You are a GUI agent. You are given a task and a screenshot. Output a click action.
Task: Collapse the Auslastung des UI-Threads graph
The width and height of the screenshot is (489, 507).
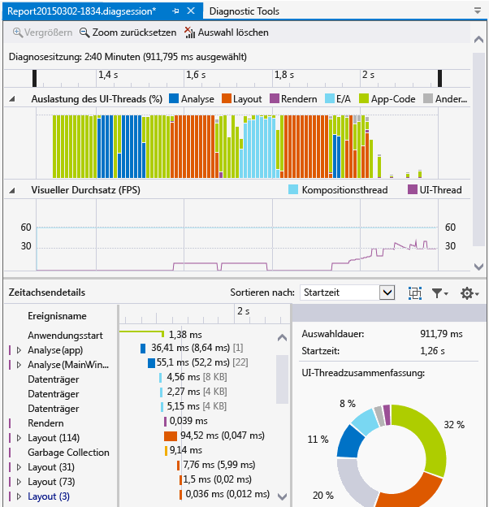pos(12,99)
